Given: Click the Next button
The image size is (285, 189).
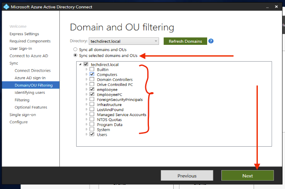Looking at the screenshot, I should click(x=248, y=176).
